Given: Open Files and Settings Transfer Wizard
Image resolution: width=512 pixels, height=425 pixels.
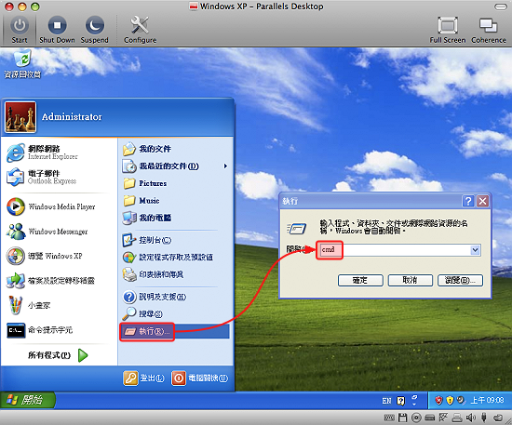Looking at the screenshot, I should [x=51, y=281].
